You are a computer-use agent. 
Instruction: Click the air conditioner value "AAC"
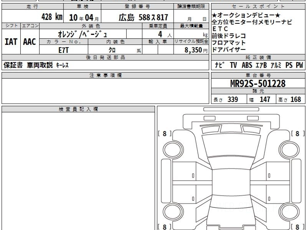coord(30,42)
